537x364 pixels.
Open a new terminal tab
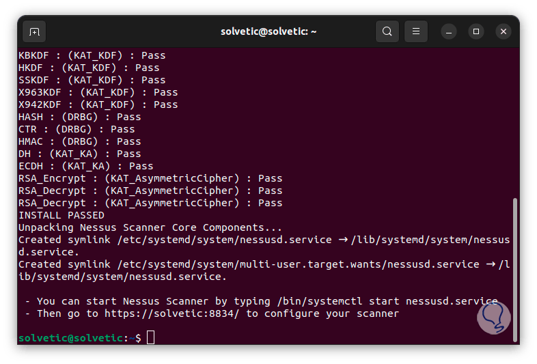(x=34, y=31)
